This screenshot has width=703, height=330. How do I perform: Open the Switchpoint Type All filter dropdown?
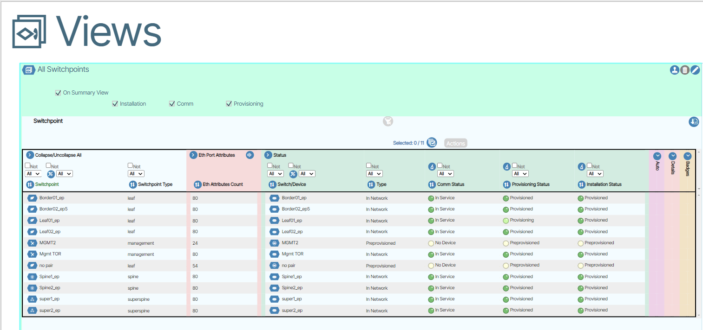point(136,174)
